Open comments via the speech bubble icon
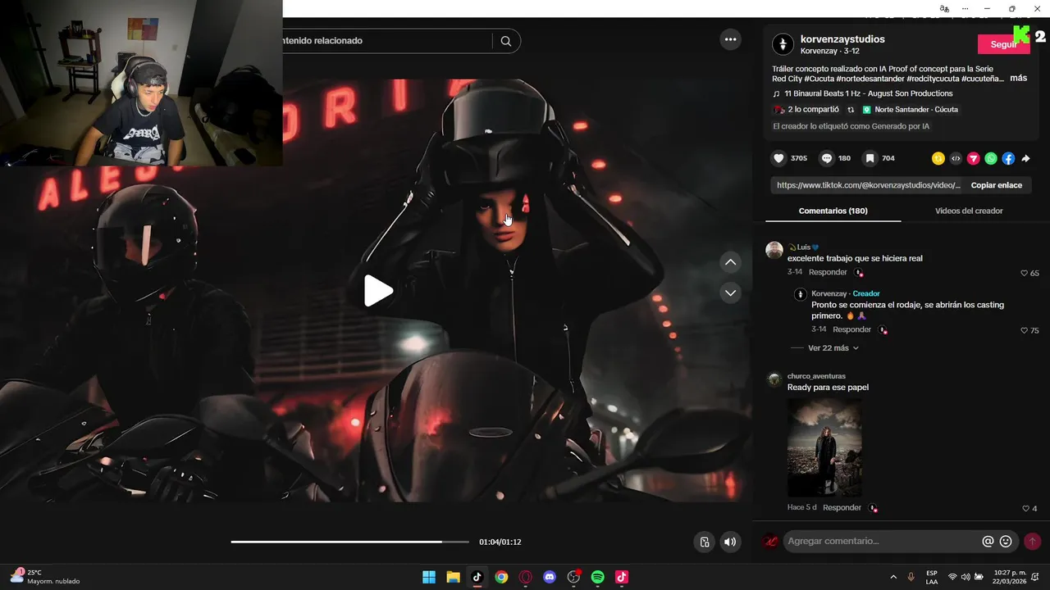 (827, 158)
